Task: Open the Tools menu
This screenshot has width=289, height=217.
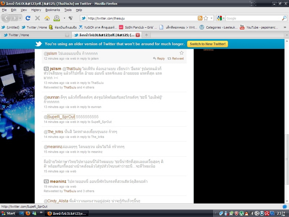Action: [68, 10]
